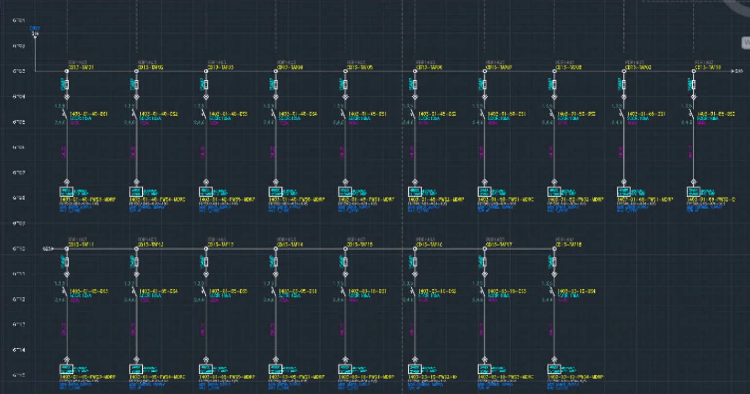Select the vertical incoming feeder line at top left
This screenshot has width=750, height=394.
(x=35, y=54)
